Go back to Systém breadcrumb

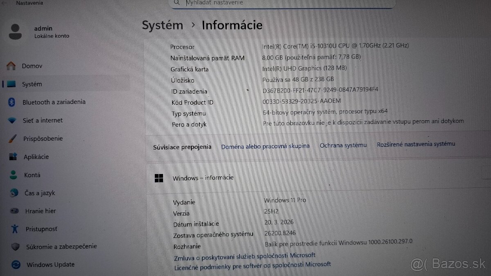(162, 25)
